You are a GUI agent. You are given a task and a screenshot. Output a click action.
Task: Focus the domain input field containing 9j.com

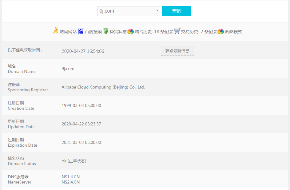(x=126, y=11)
